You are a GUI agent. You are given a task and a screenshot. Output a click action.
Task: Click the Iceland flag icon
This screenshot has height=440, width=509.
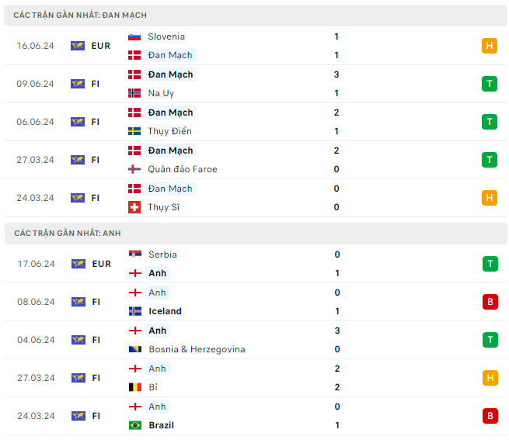(x=134, y=311)
